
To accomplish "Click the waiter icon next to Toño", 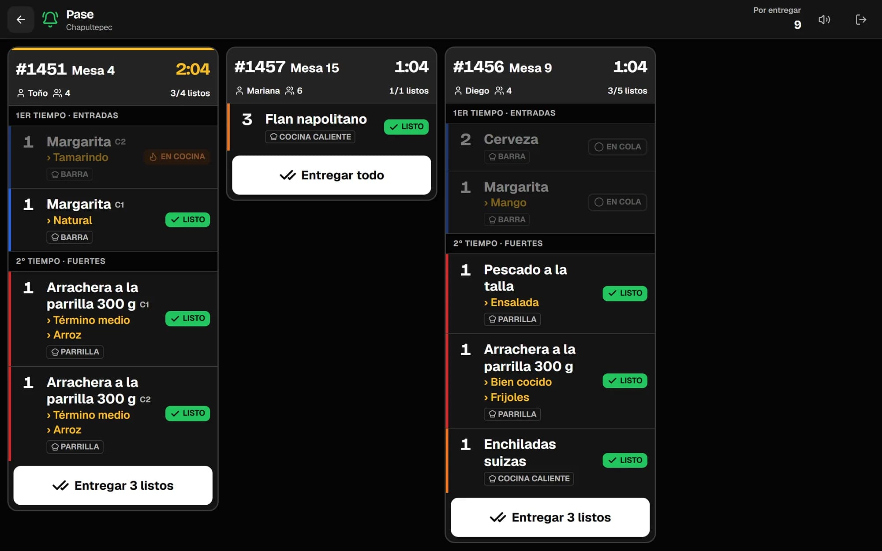I will click(x=21, y=93).
